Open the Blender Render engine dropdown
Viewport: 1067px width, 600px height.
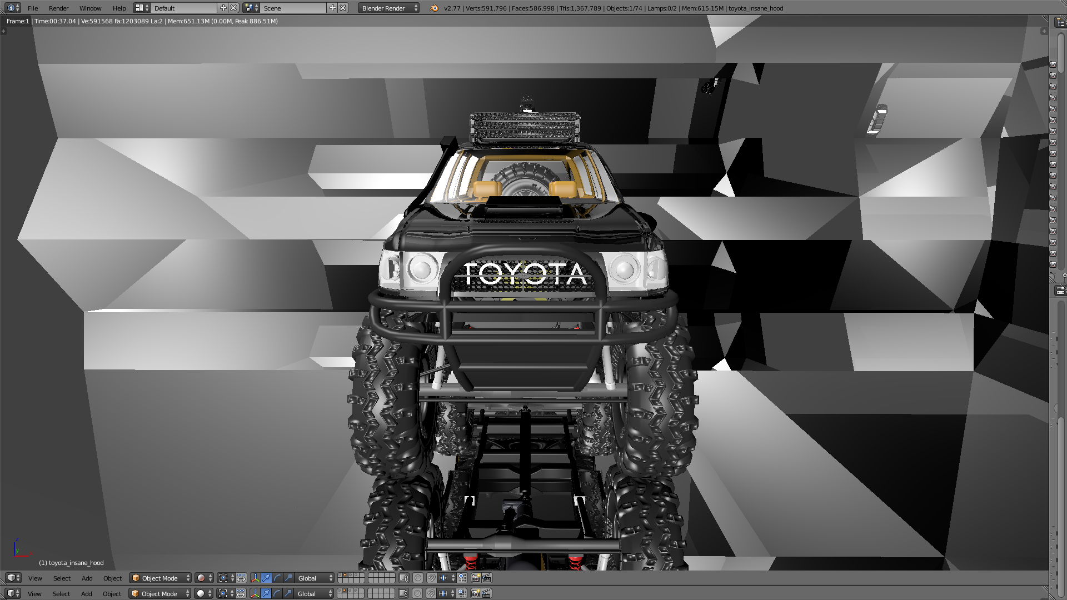tap(388, 8)
